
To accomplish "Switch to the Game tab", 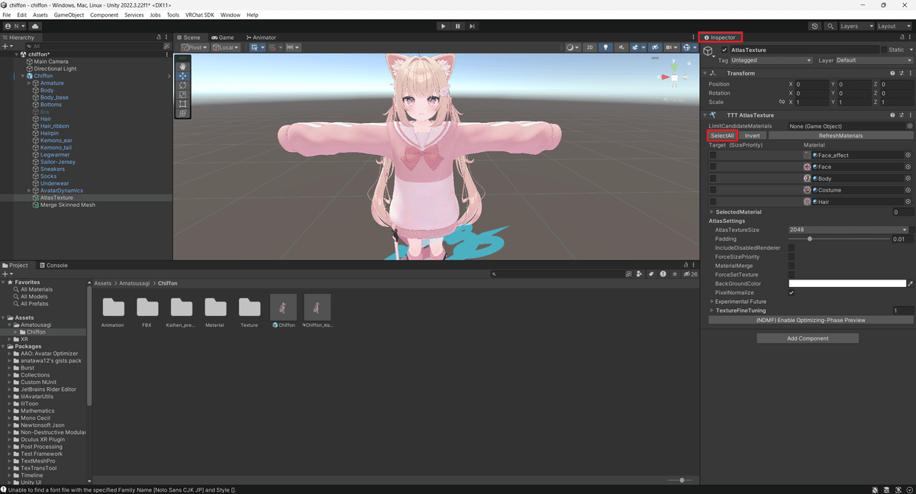I will point(224,37).
